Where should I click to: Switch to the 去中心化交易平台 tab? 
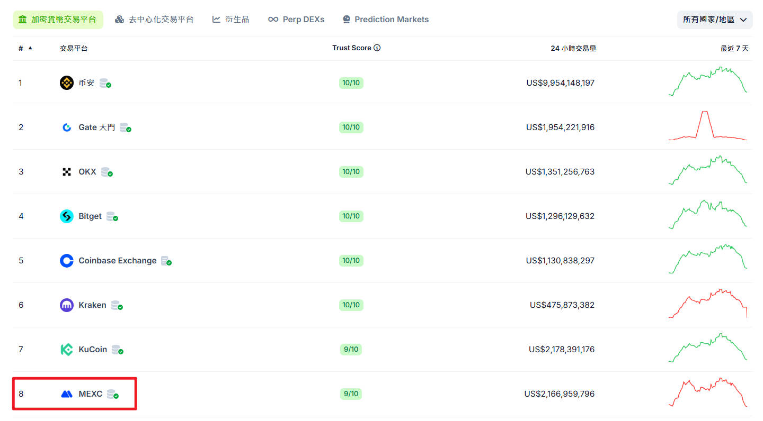pos(154,20)
